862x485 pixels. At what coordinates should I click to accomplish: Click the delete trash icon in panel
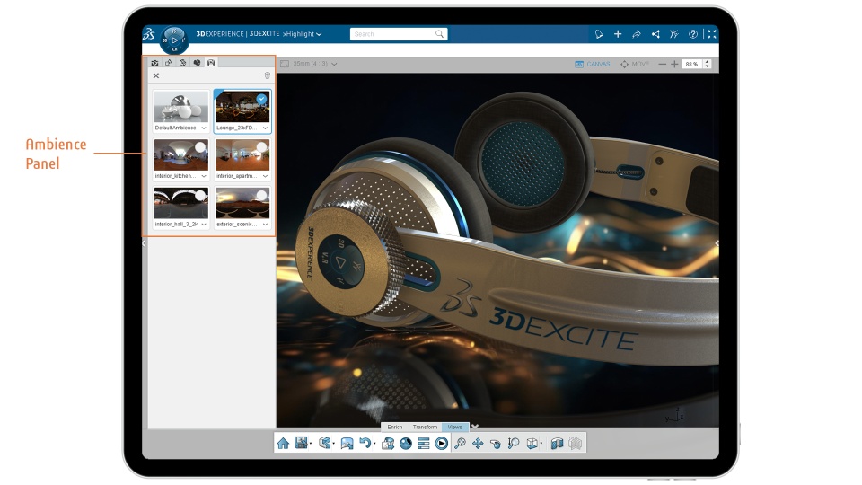[x=268, y=75]
